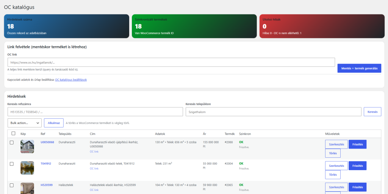The width and height of the screenshot is (388, 194).
Task: Click the Hirdetések száma stat card
Action: [67, 26]
